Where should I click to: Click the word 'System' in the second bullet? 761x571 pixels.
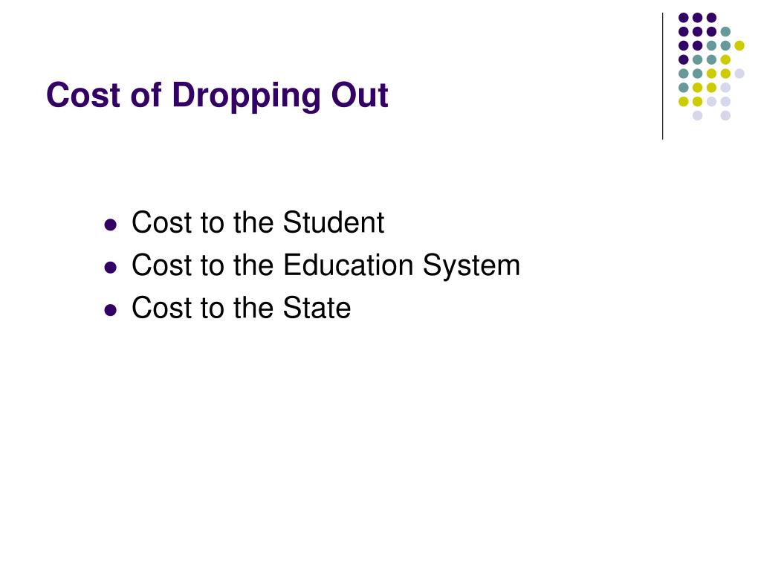coord(471,267)
